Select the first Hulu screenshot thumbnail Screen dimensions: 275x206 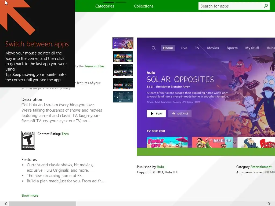pyautogui.click(x=123, y=43)
